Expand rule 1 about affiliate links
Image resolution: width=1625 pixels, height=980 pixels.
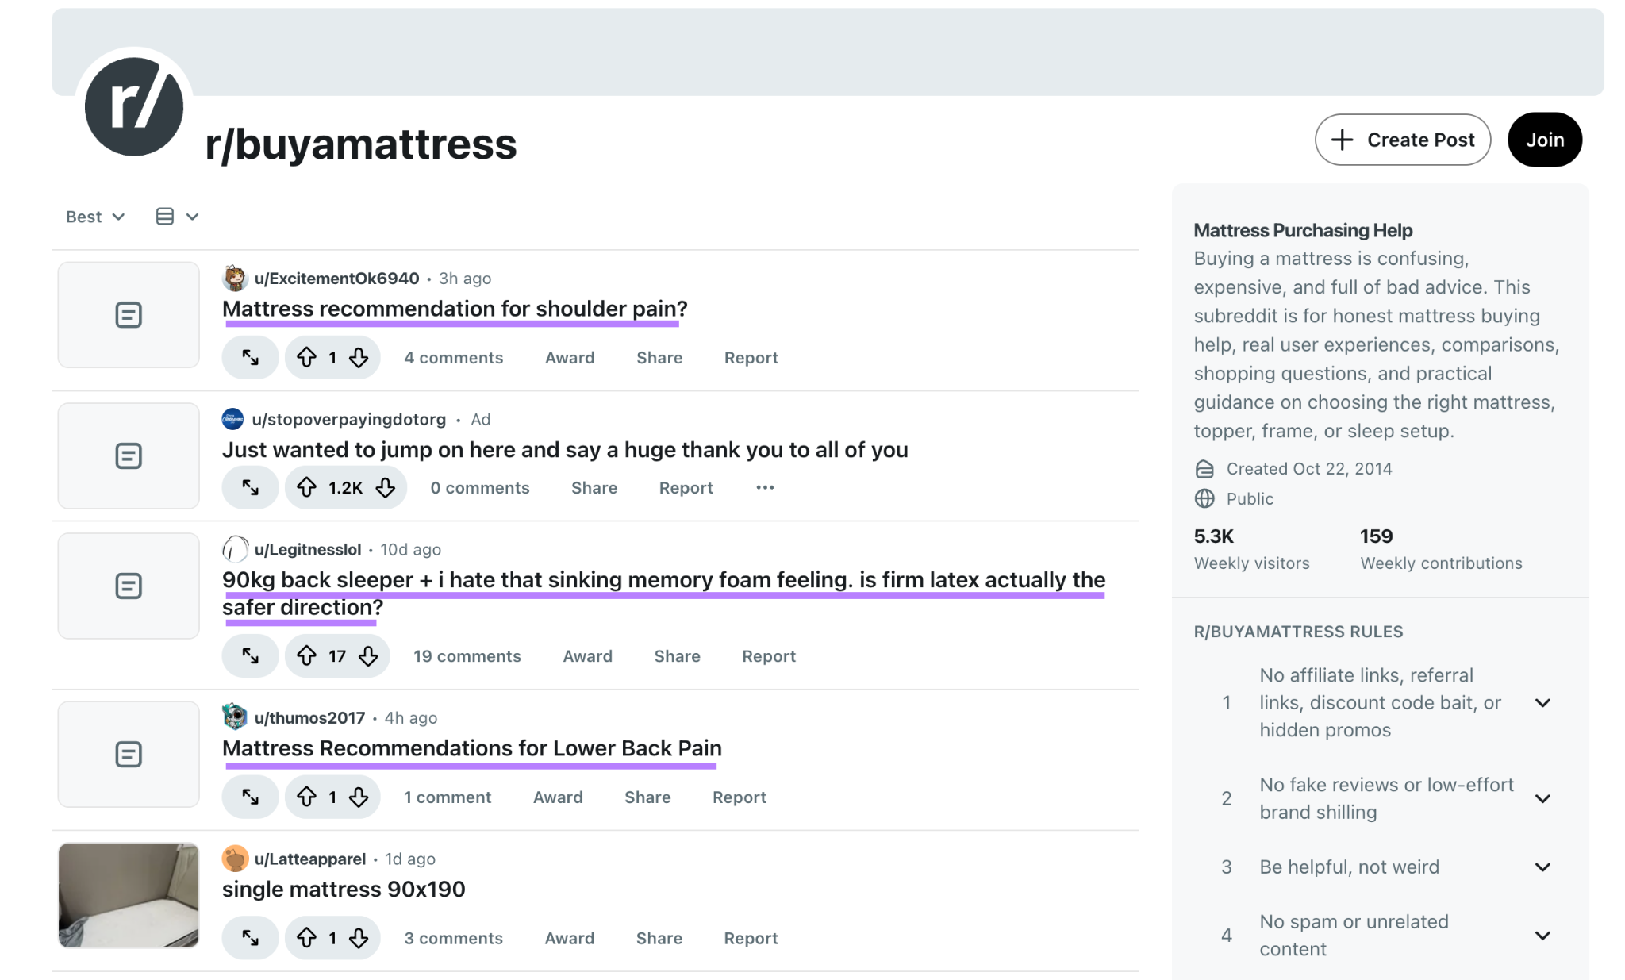point(1543,703)
